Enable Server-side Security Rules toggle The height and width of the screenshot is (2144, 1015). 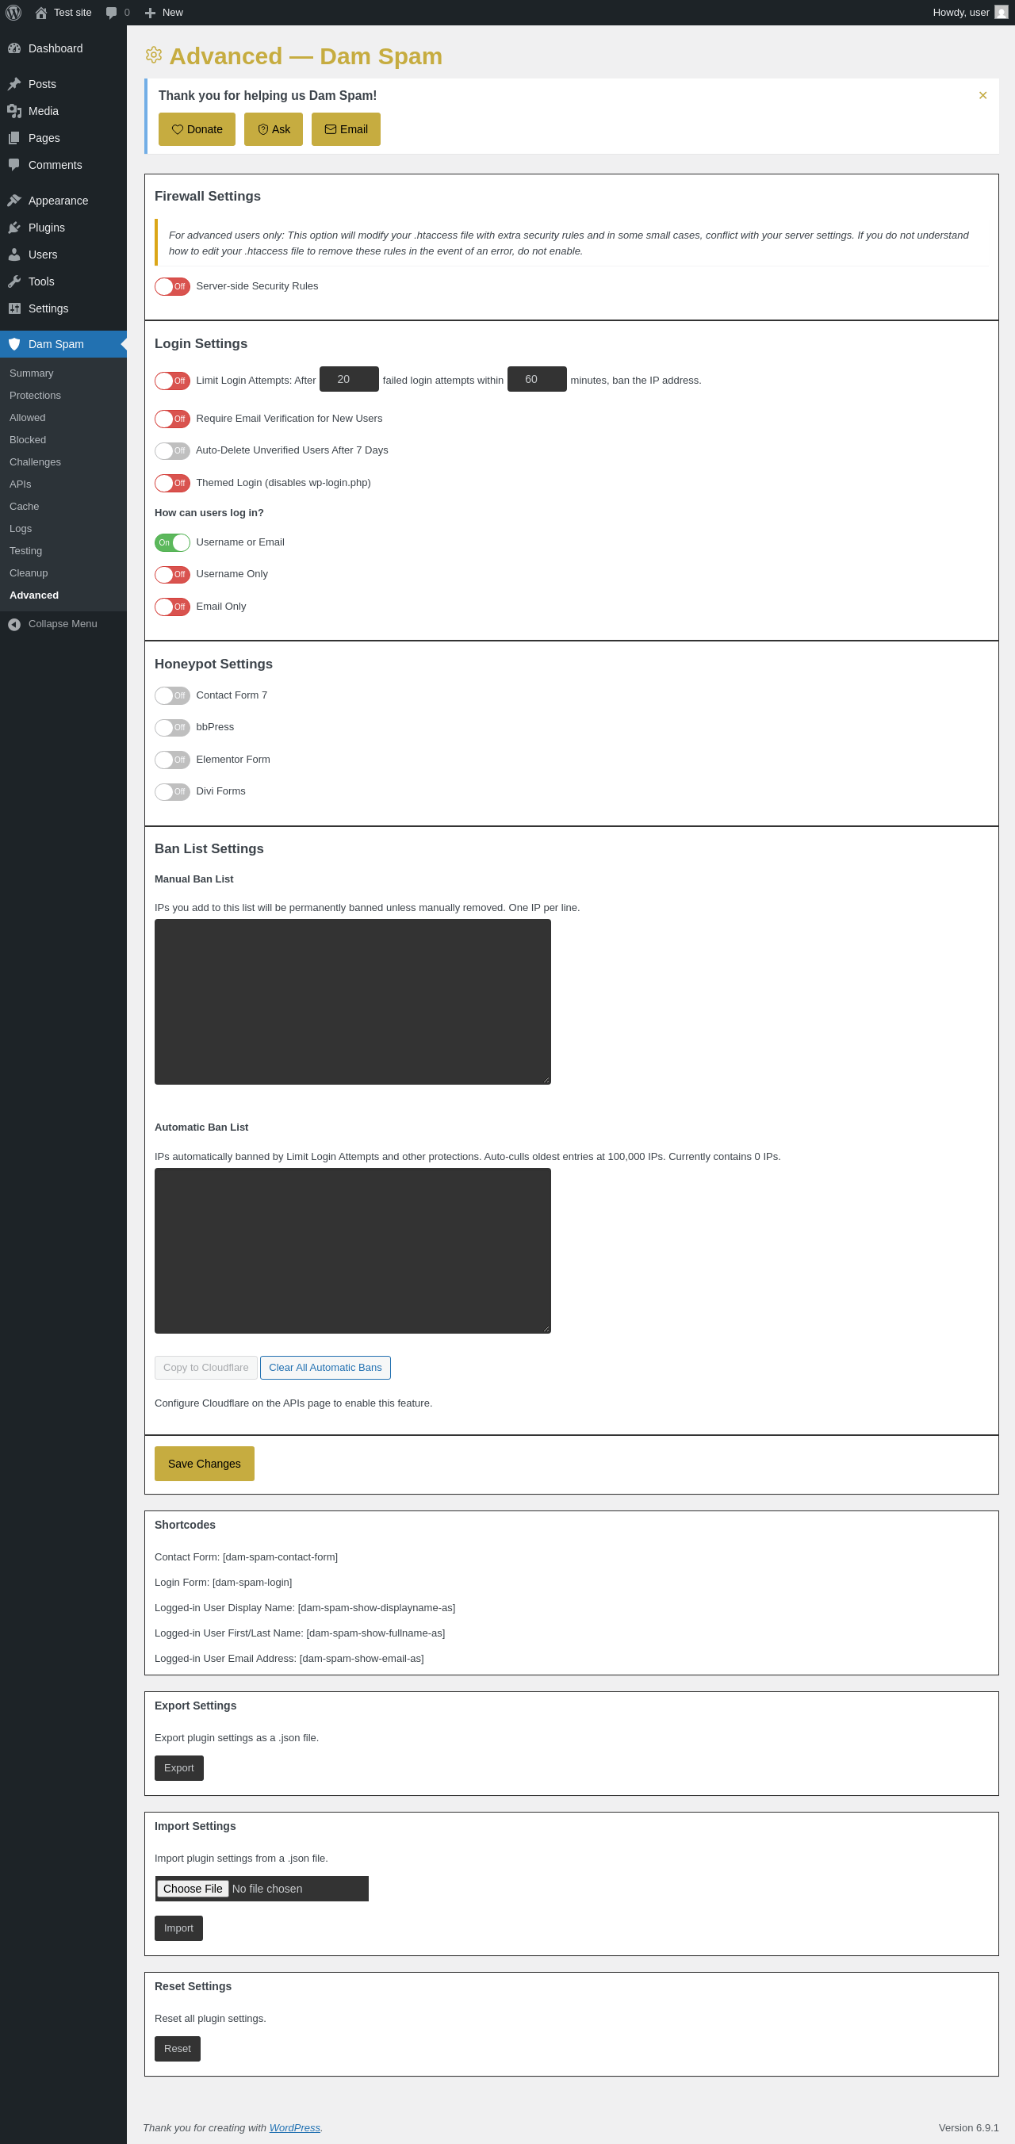[172, 286]
